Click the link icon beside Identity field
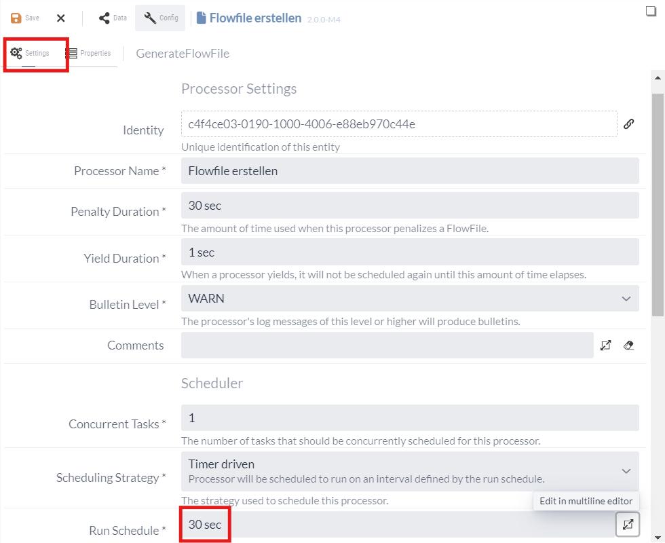The height and width of the screenshot is (543, 665). (x=629, y=124)
